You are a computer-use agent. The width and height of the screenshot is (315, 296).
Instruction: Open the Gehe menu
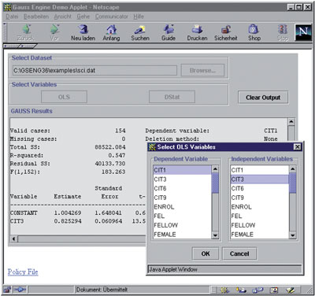[x=83, y=17]
